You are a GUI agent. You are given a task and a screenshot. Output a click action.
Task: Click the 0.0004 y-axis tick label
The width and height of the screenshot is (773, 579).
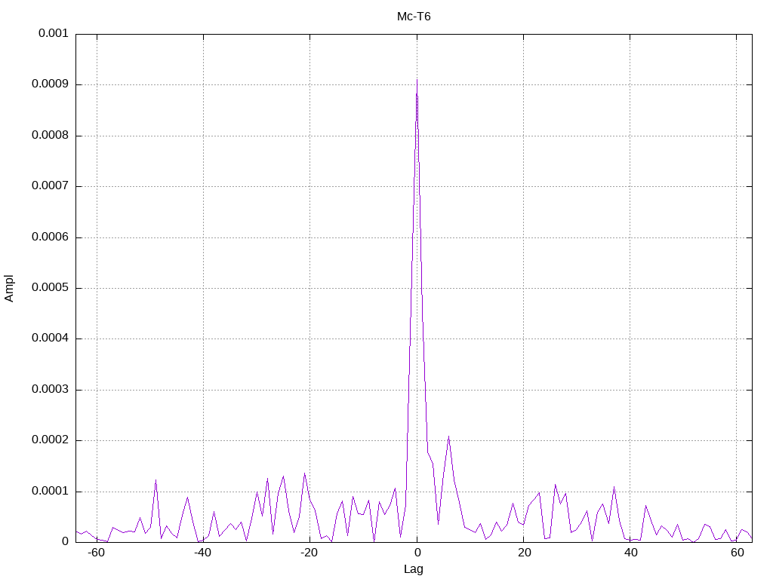[50, 339]
